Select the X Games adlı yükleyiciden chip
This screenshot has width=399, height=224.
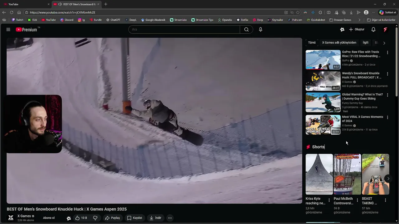coord(339,43)
